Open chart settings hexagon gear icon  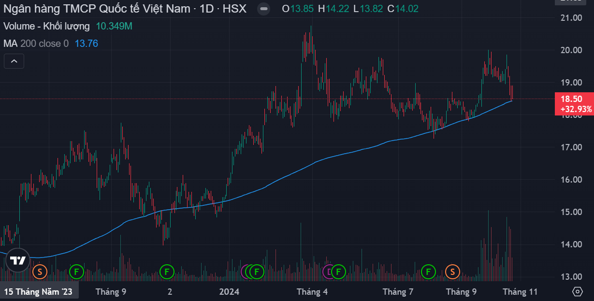click(x=577, y=292)
